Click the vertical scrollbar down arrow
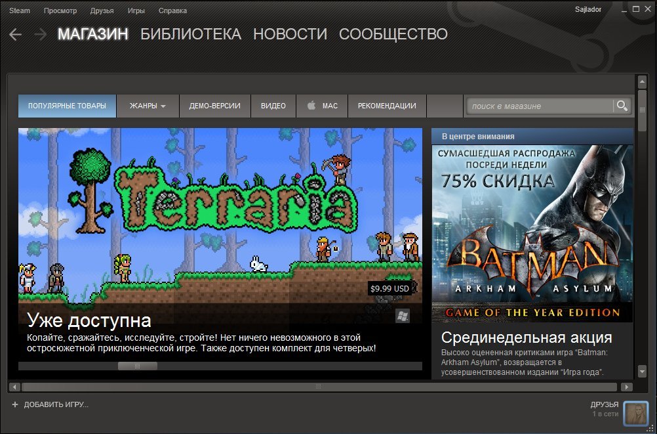Screen dimensions: 657x434 point(642,371)
